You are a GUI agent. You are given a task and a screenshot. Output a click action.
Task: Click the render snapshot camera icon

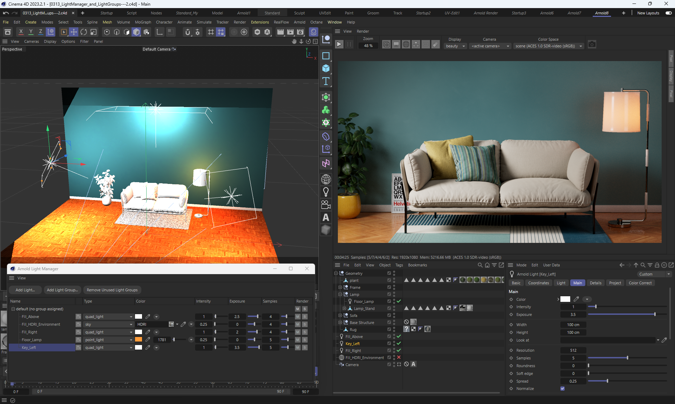(592, 45)
